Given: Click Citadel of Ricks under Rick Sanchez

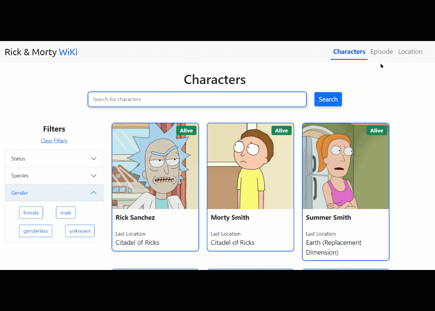Looking at the screenshot, I should (x=137, y=243).
